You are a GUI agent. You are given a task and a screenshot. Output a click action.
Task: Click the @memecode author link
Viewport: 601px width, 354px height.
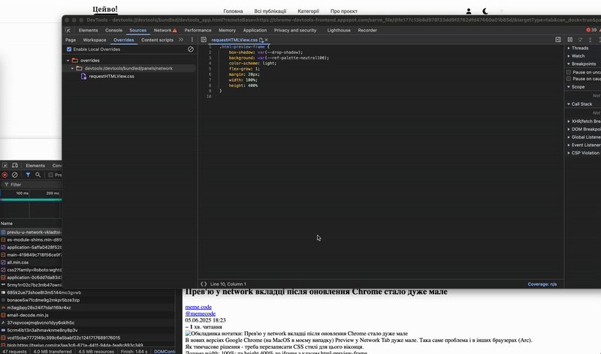point(201,313)
